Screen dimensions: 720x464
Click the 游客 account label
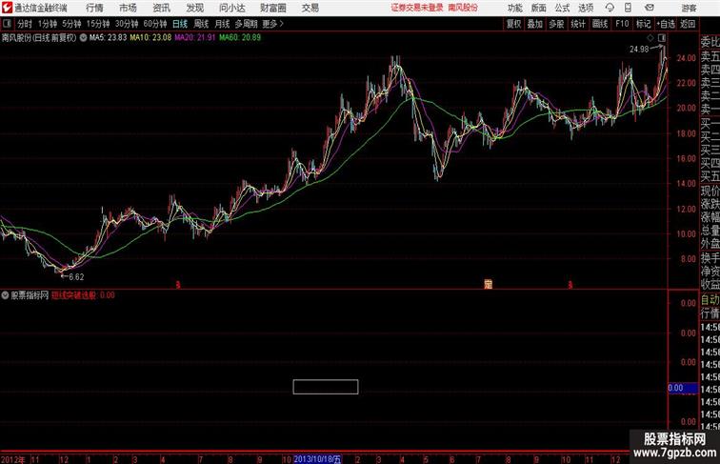pos(689,8)
